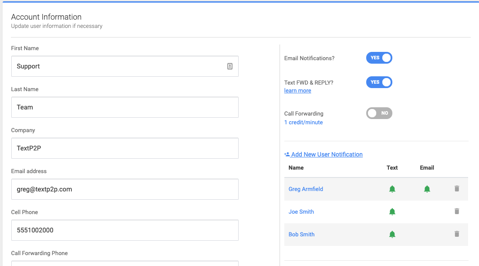Click the 'Update user information if necessary' subtitle

tap(57, 26)
